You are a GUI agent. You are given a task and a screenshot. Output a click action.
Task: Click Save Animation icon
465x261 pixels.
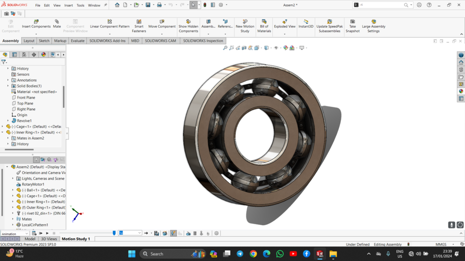pos(156,233)
